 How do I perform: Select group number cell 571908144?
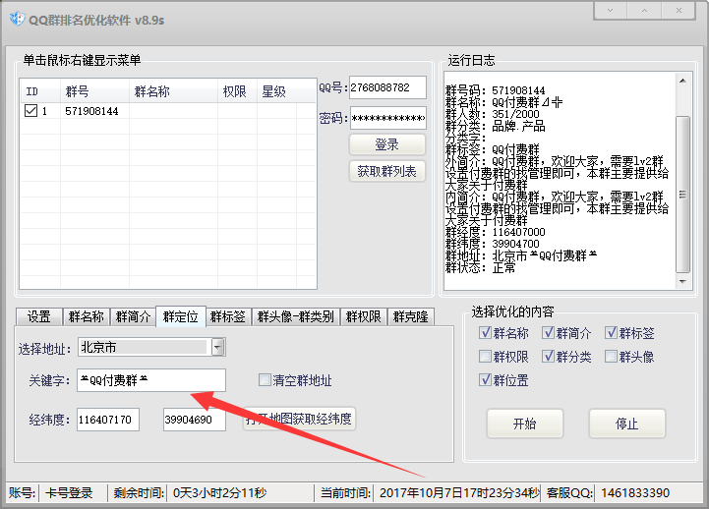[x=91, y=111]
